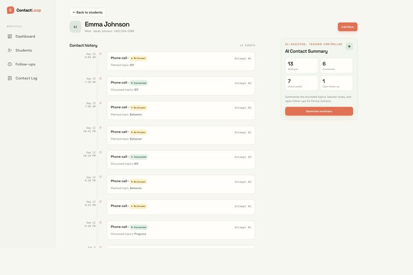Click the Contact Log notebook icon

click(x=10, y=78)
